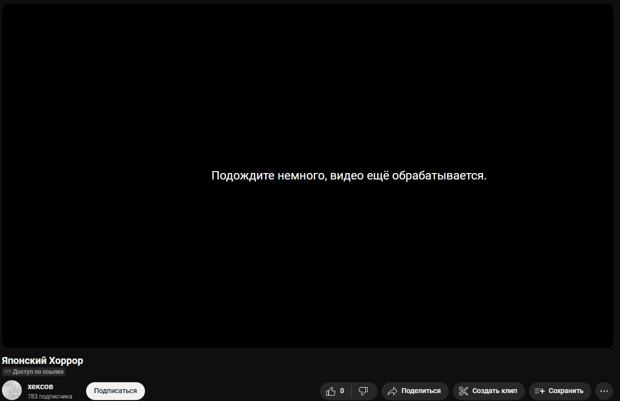Open the хексов channel name link
The width and height of the screenshot is (620, 401).
click(41, 386)
